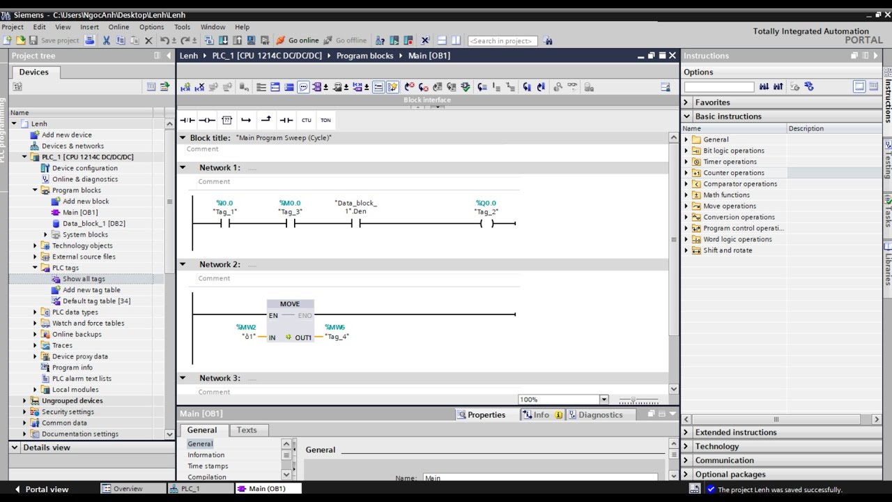Click the Delete network icon in editor toolbar
892x502 pixels.
(199, 87)
